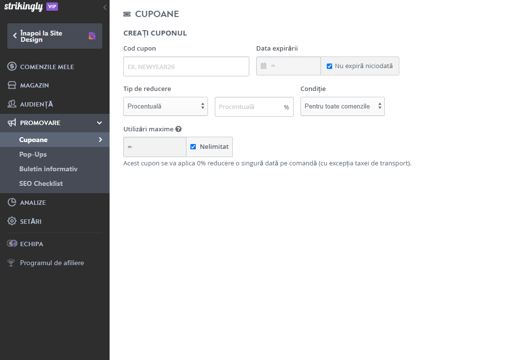The height and width of the screenshot is (360, 507).
Task: Click the Creați cuponul heading
Action: coord(155,33)
